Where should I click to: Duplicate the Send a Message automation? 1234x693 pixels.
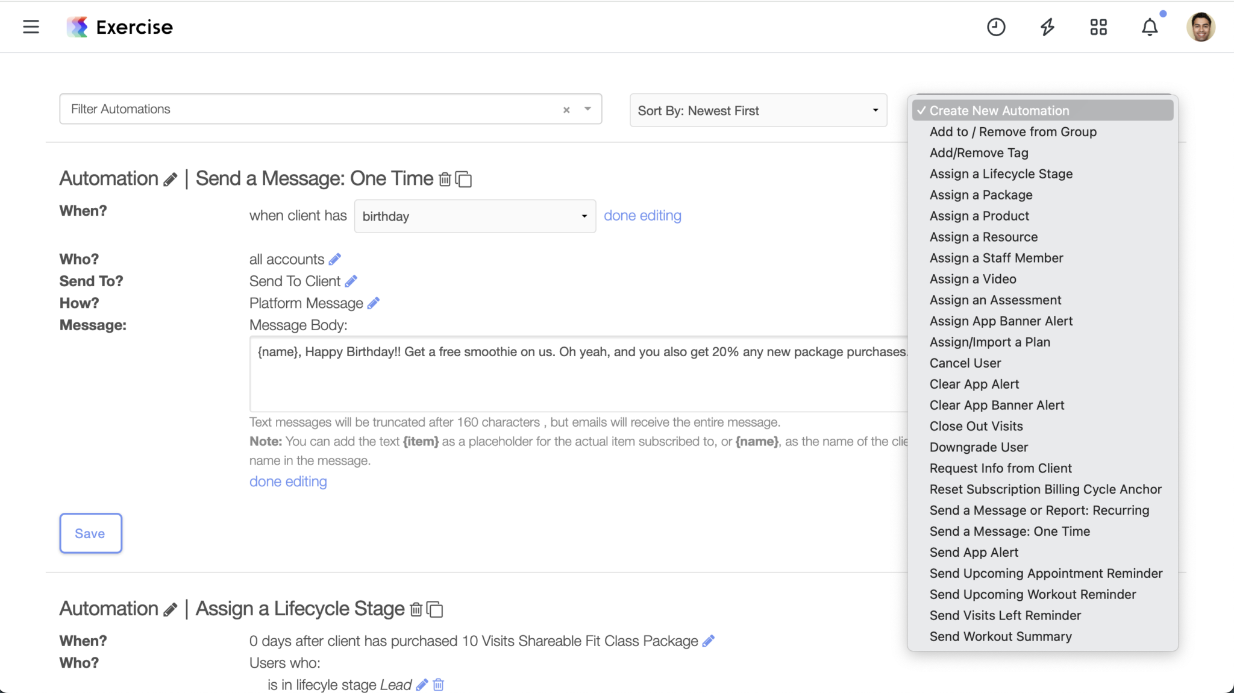click(463, 180)
